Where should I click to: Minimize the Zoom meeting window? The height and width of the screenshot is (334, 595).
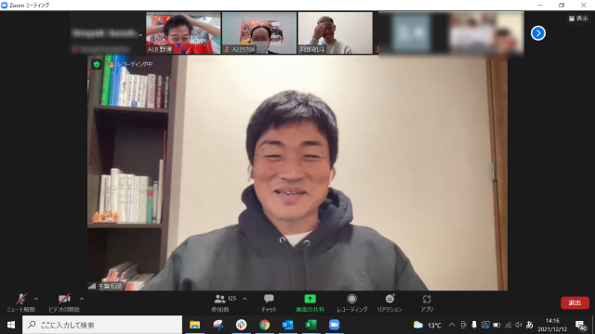point(540,6)
